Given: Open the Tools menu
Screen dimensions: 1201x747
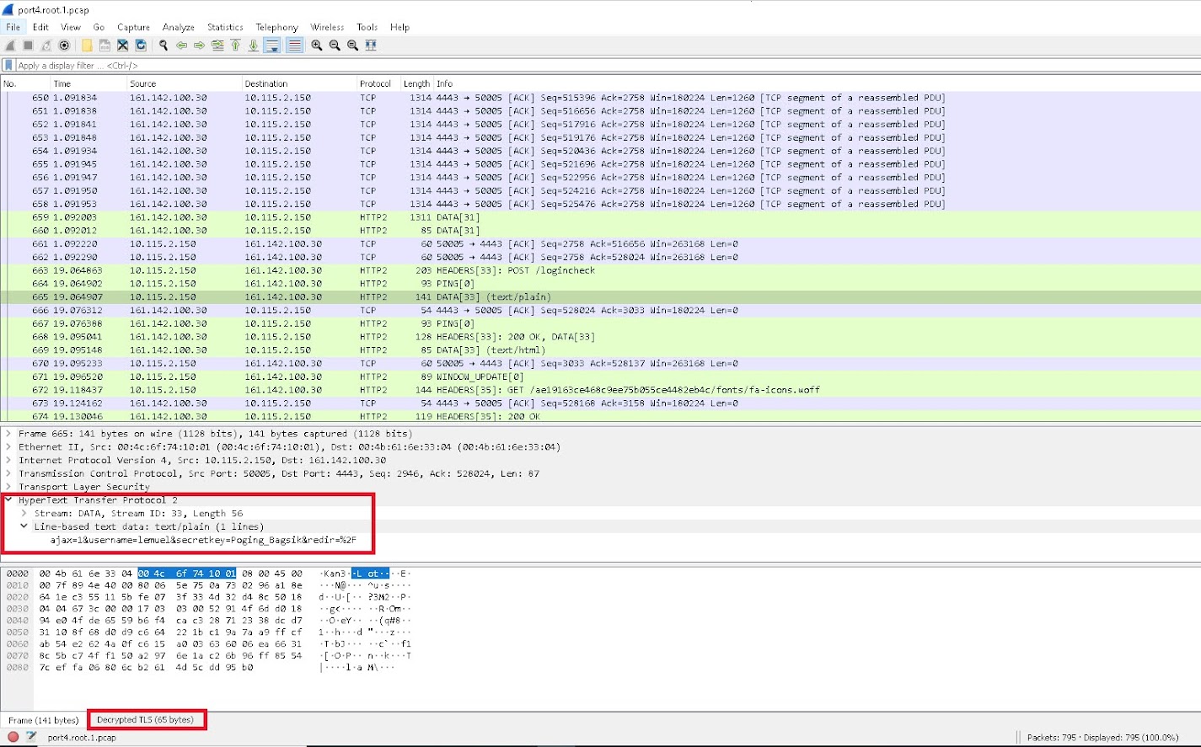Looking at the screenshot, I should click(367, 27).
